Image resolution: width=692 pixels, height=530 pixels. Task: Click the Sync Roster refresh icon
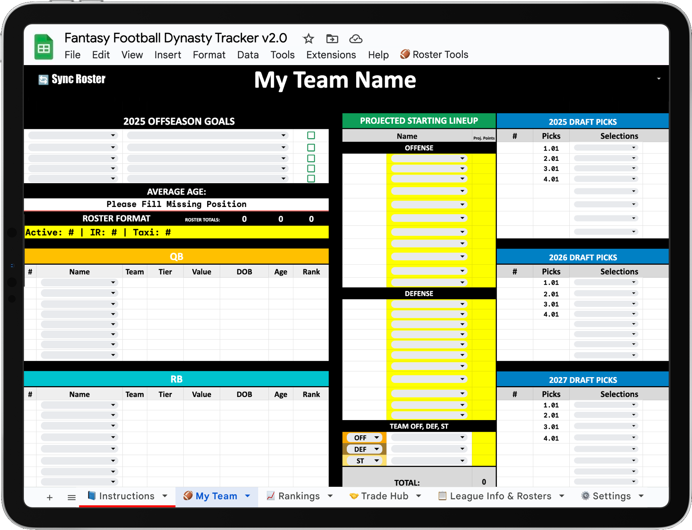(43, 80)
